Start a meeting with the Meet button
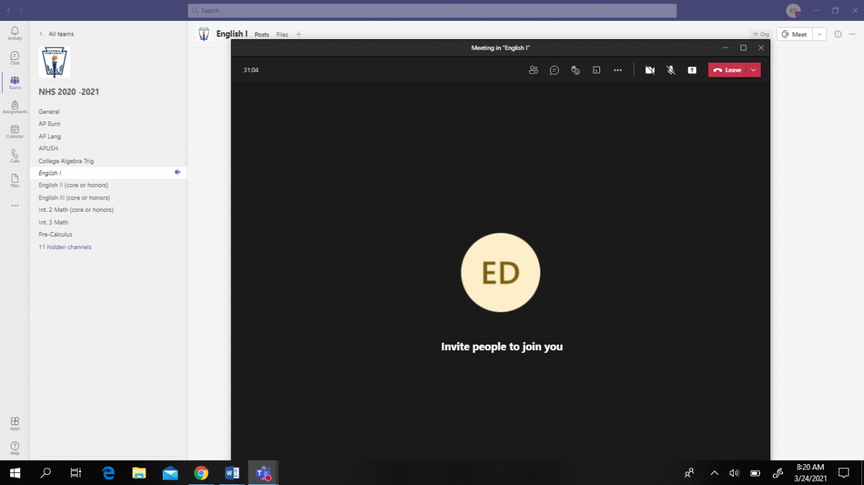864x485 pixels. (x=794, y=34)
